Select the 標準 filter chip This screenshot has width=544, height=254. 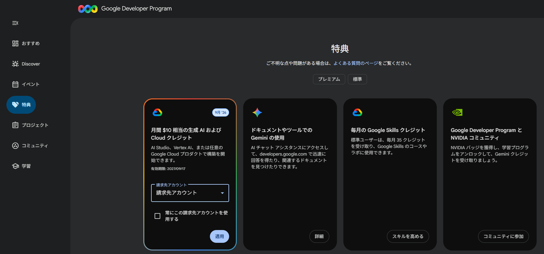(x=357, y=79)
